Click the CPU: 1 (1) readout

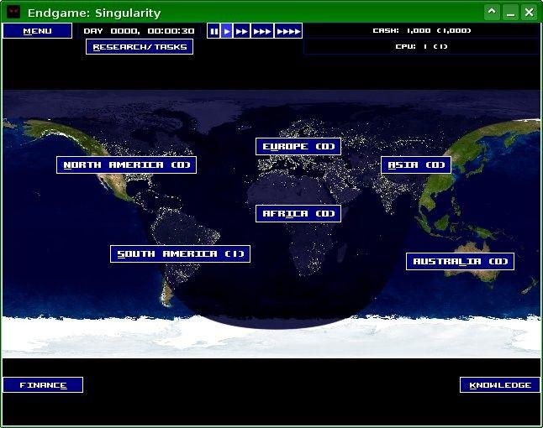(x=421, y=46)
